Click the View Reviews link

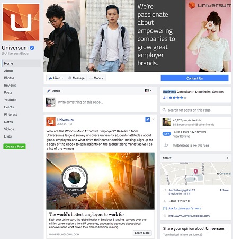coord(182,136)
